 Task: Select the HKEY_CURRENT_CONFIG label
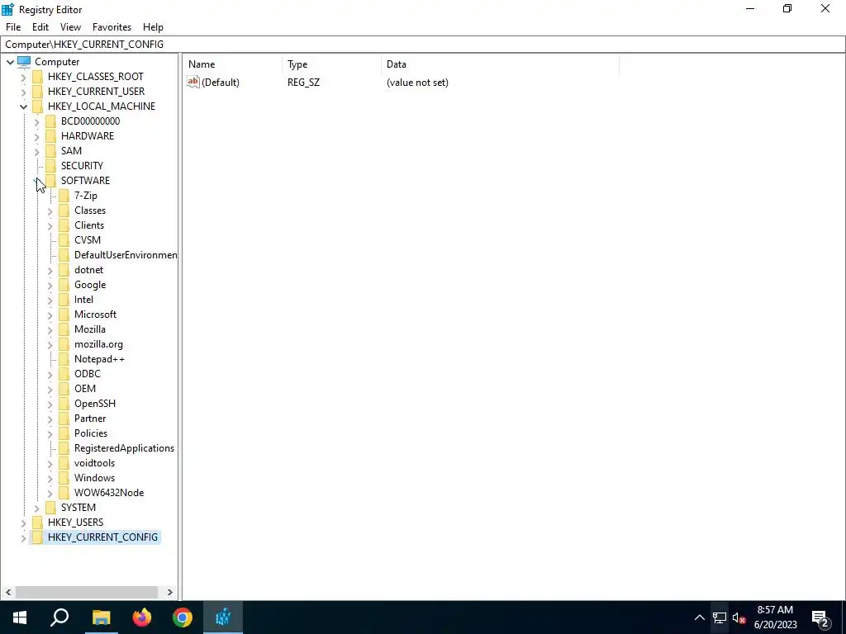click(x=102, y=537)
